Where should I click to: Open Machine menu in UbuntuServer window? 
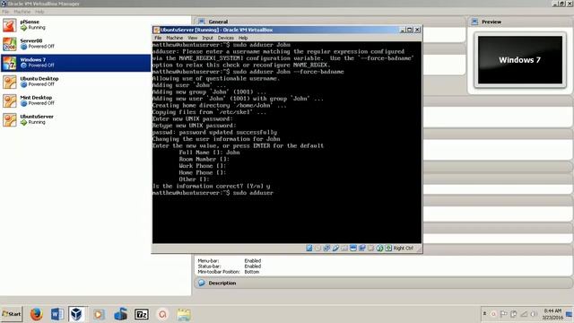pyautogui.click(x=174, y=38)
